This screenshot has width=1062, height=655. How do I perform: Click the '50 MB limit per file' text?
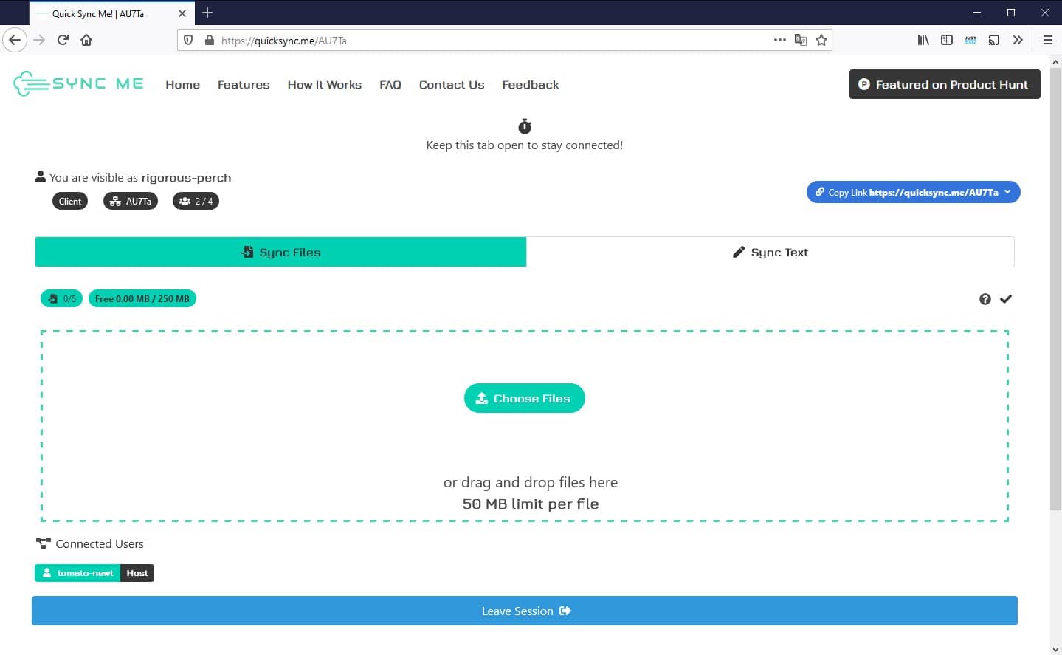[x=531, y=504]
